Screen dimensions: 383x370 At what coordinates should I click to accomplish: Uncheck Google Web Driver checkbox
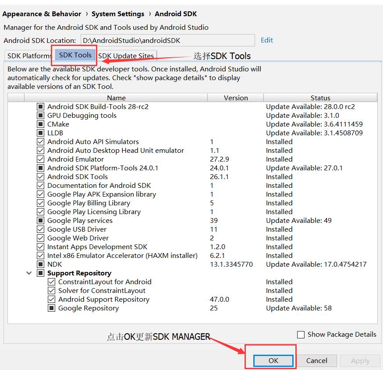point(41,239)
